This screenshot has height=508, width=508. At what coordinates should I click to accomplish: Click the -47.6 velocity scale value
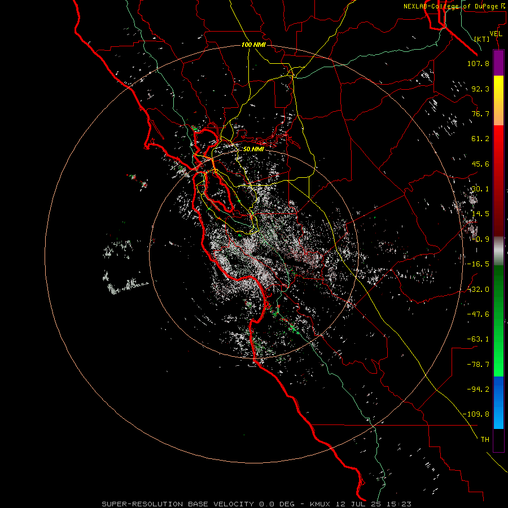click(x=478, y=314)
